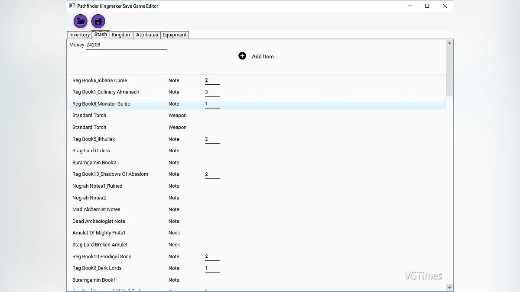This screenshot has height=292, width=520.
Task: Select the Stag Lord Orders item
Action: pos(91,151)
